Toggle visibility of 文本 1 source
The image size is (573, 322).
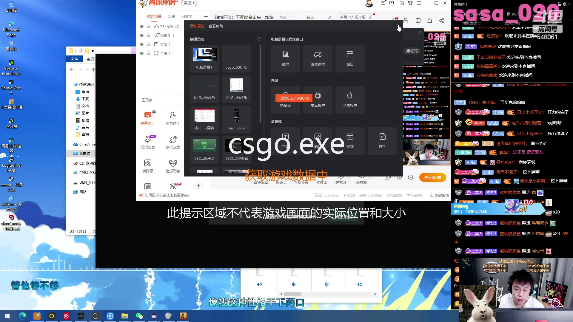click(142, 44)
